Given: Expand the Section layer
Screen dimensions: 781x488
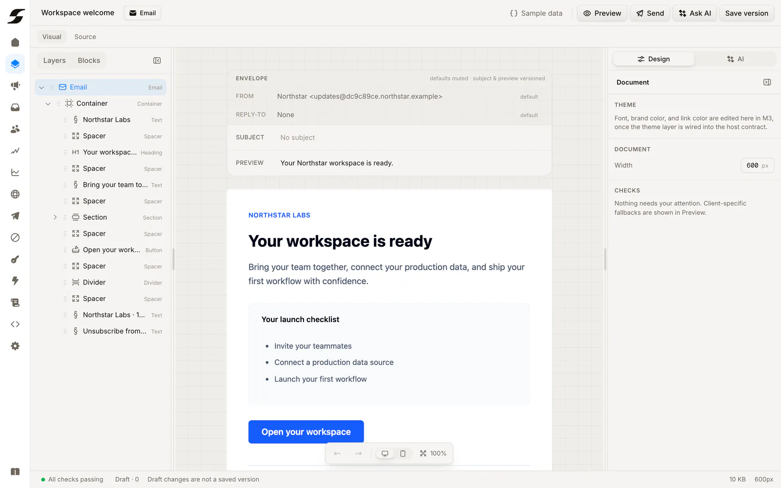Looking at the screenshot, I should 55,218.
